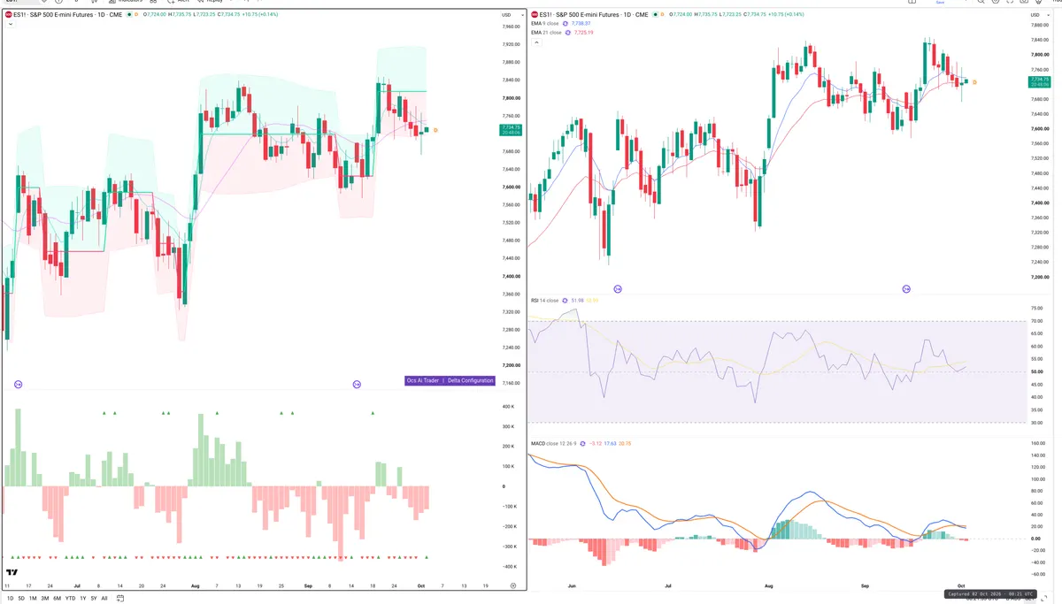Select the 1Y time range
The image size is (1062, 604).
83,599
